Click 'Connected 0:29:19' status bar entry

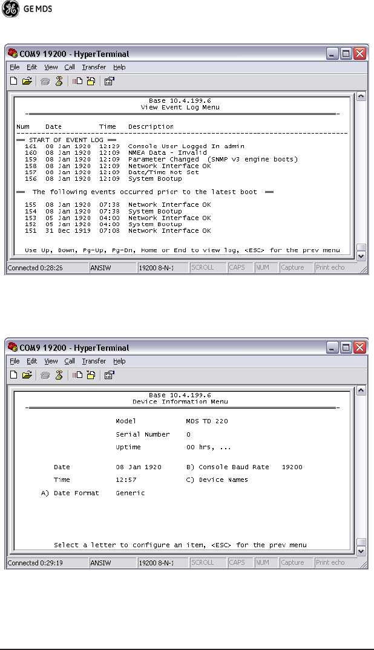coord(35,562)
